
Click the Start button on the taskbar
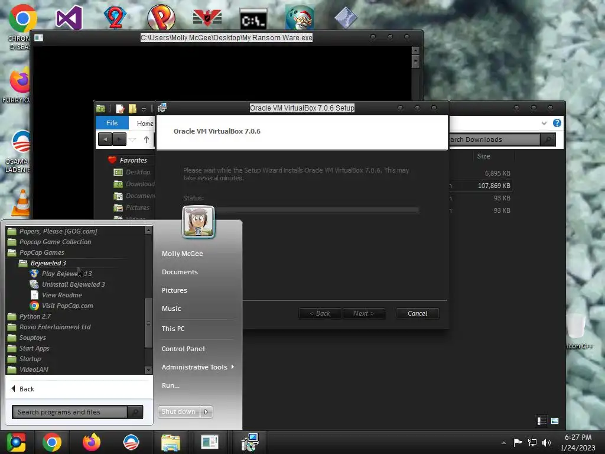pyautogui.click(x=15, y=442)
